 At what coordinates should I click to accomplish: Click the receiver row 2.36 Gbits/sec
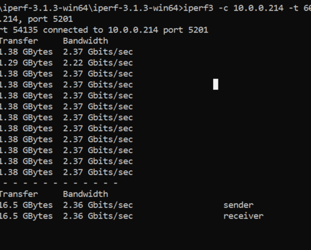98,216
